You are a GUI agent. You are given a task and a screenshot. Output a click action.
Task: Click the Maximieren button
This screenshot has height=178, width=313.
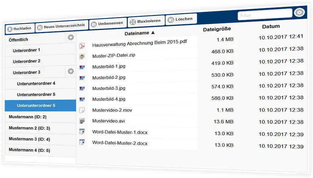[146, 21]
